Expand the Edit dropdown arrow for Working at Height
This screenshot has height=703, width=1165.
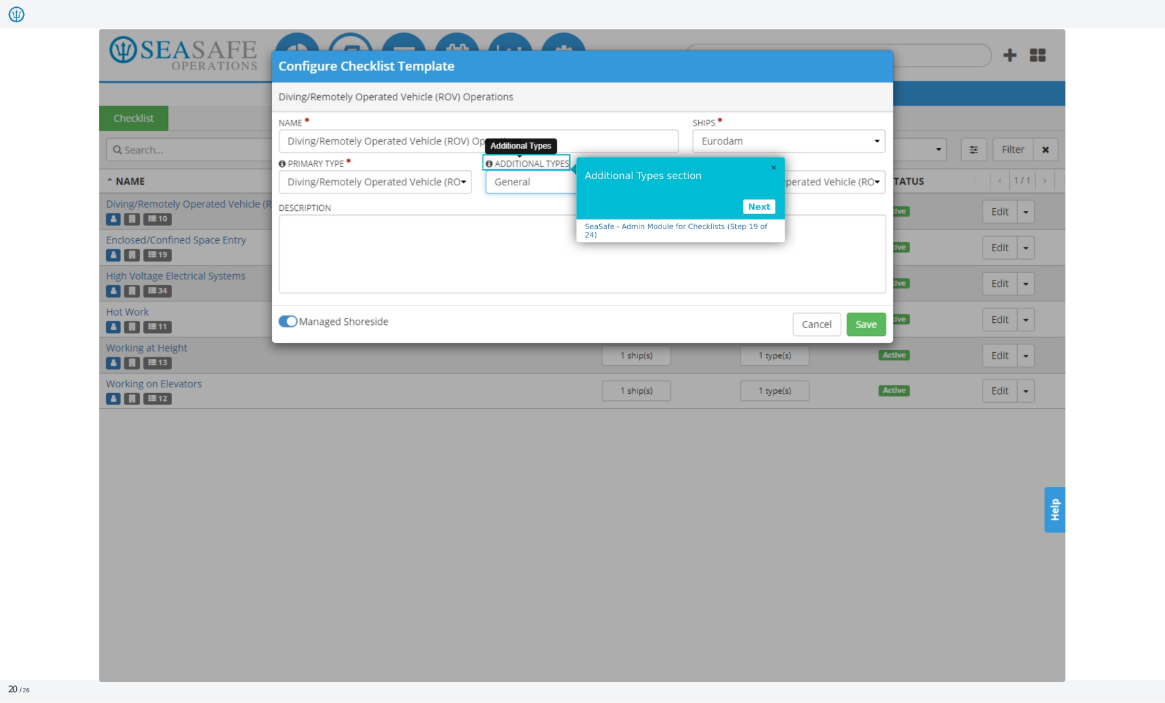pyautogui.click(x=1026, y=356)
